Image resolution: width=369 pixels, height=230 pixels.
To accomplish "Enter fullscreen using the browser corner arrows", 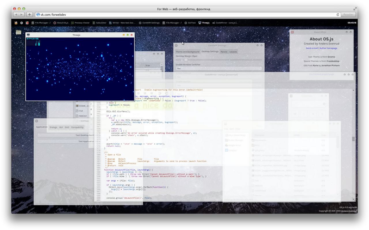I will coord(355,9).
